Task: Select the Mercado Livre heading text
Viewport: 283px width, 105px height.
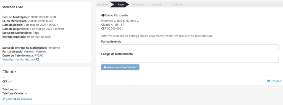Action: 13,7
